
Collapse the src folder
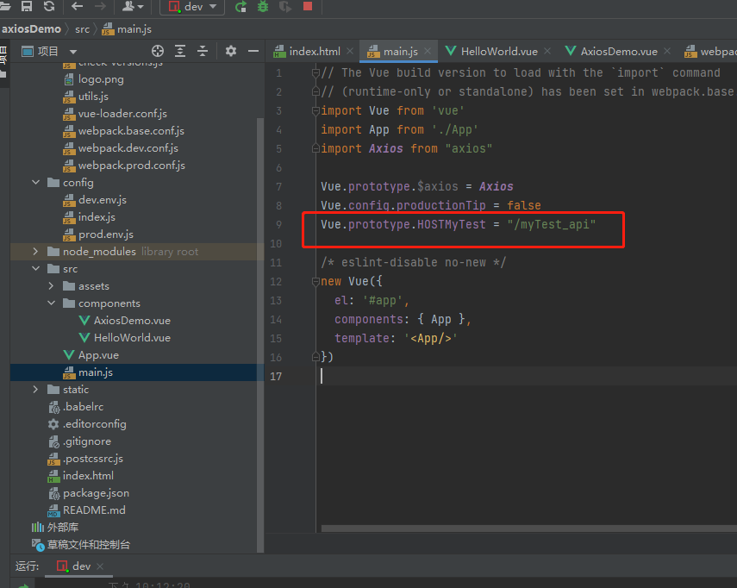tap(36, 269)
